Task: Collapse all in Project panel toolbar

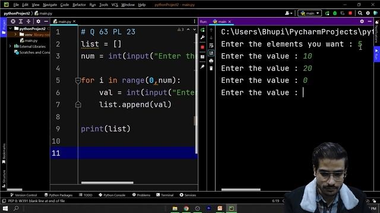Action: 28,21
